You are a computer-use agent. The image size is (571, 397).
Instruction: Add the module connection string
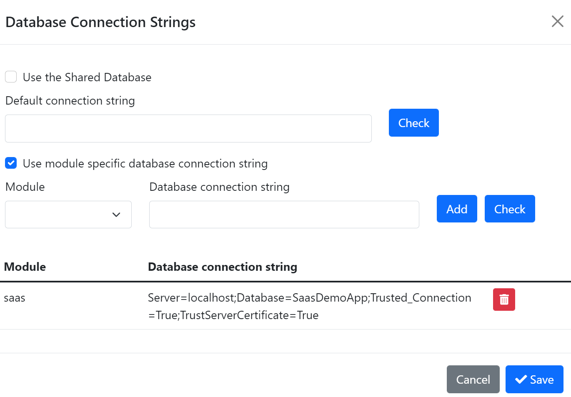[457, 209]
